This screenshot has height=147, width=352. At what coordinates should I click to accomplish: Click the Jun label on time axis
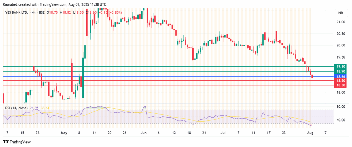coord(143,133)
